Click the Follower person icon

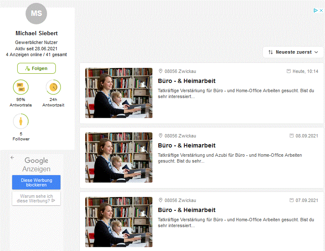point(21,121)
